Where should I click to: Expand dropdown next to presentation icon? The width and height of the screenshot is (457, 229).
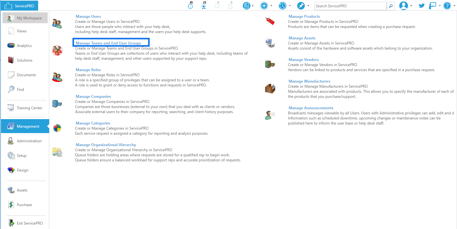440,6
